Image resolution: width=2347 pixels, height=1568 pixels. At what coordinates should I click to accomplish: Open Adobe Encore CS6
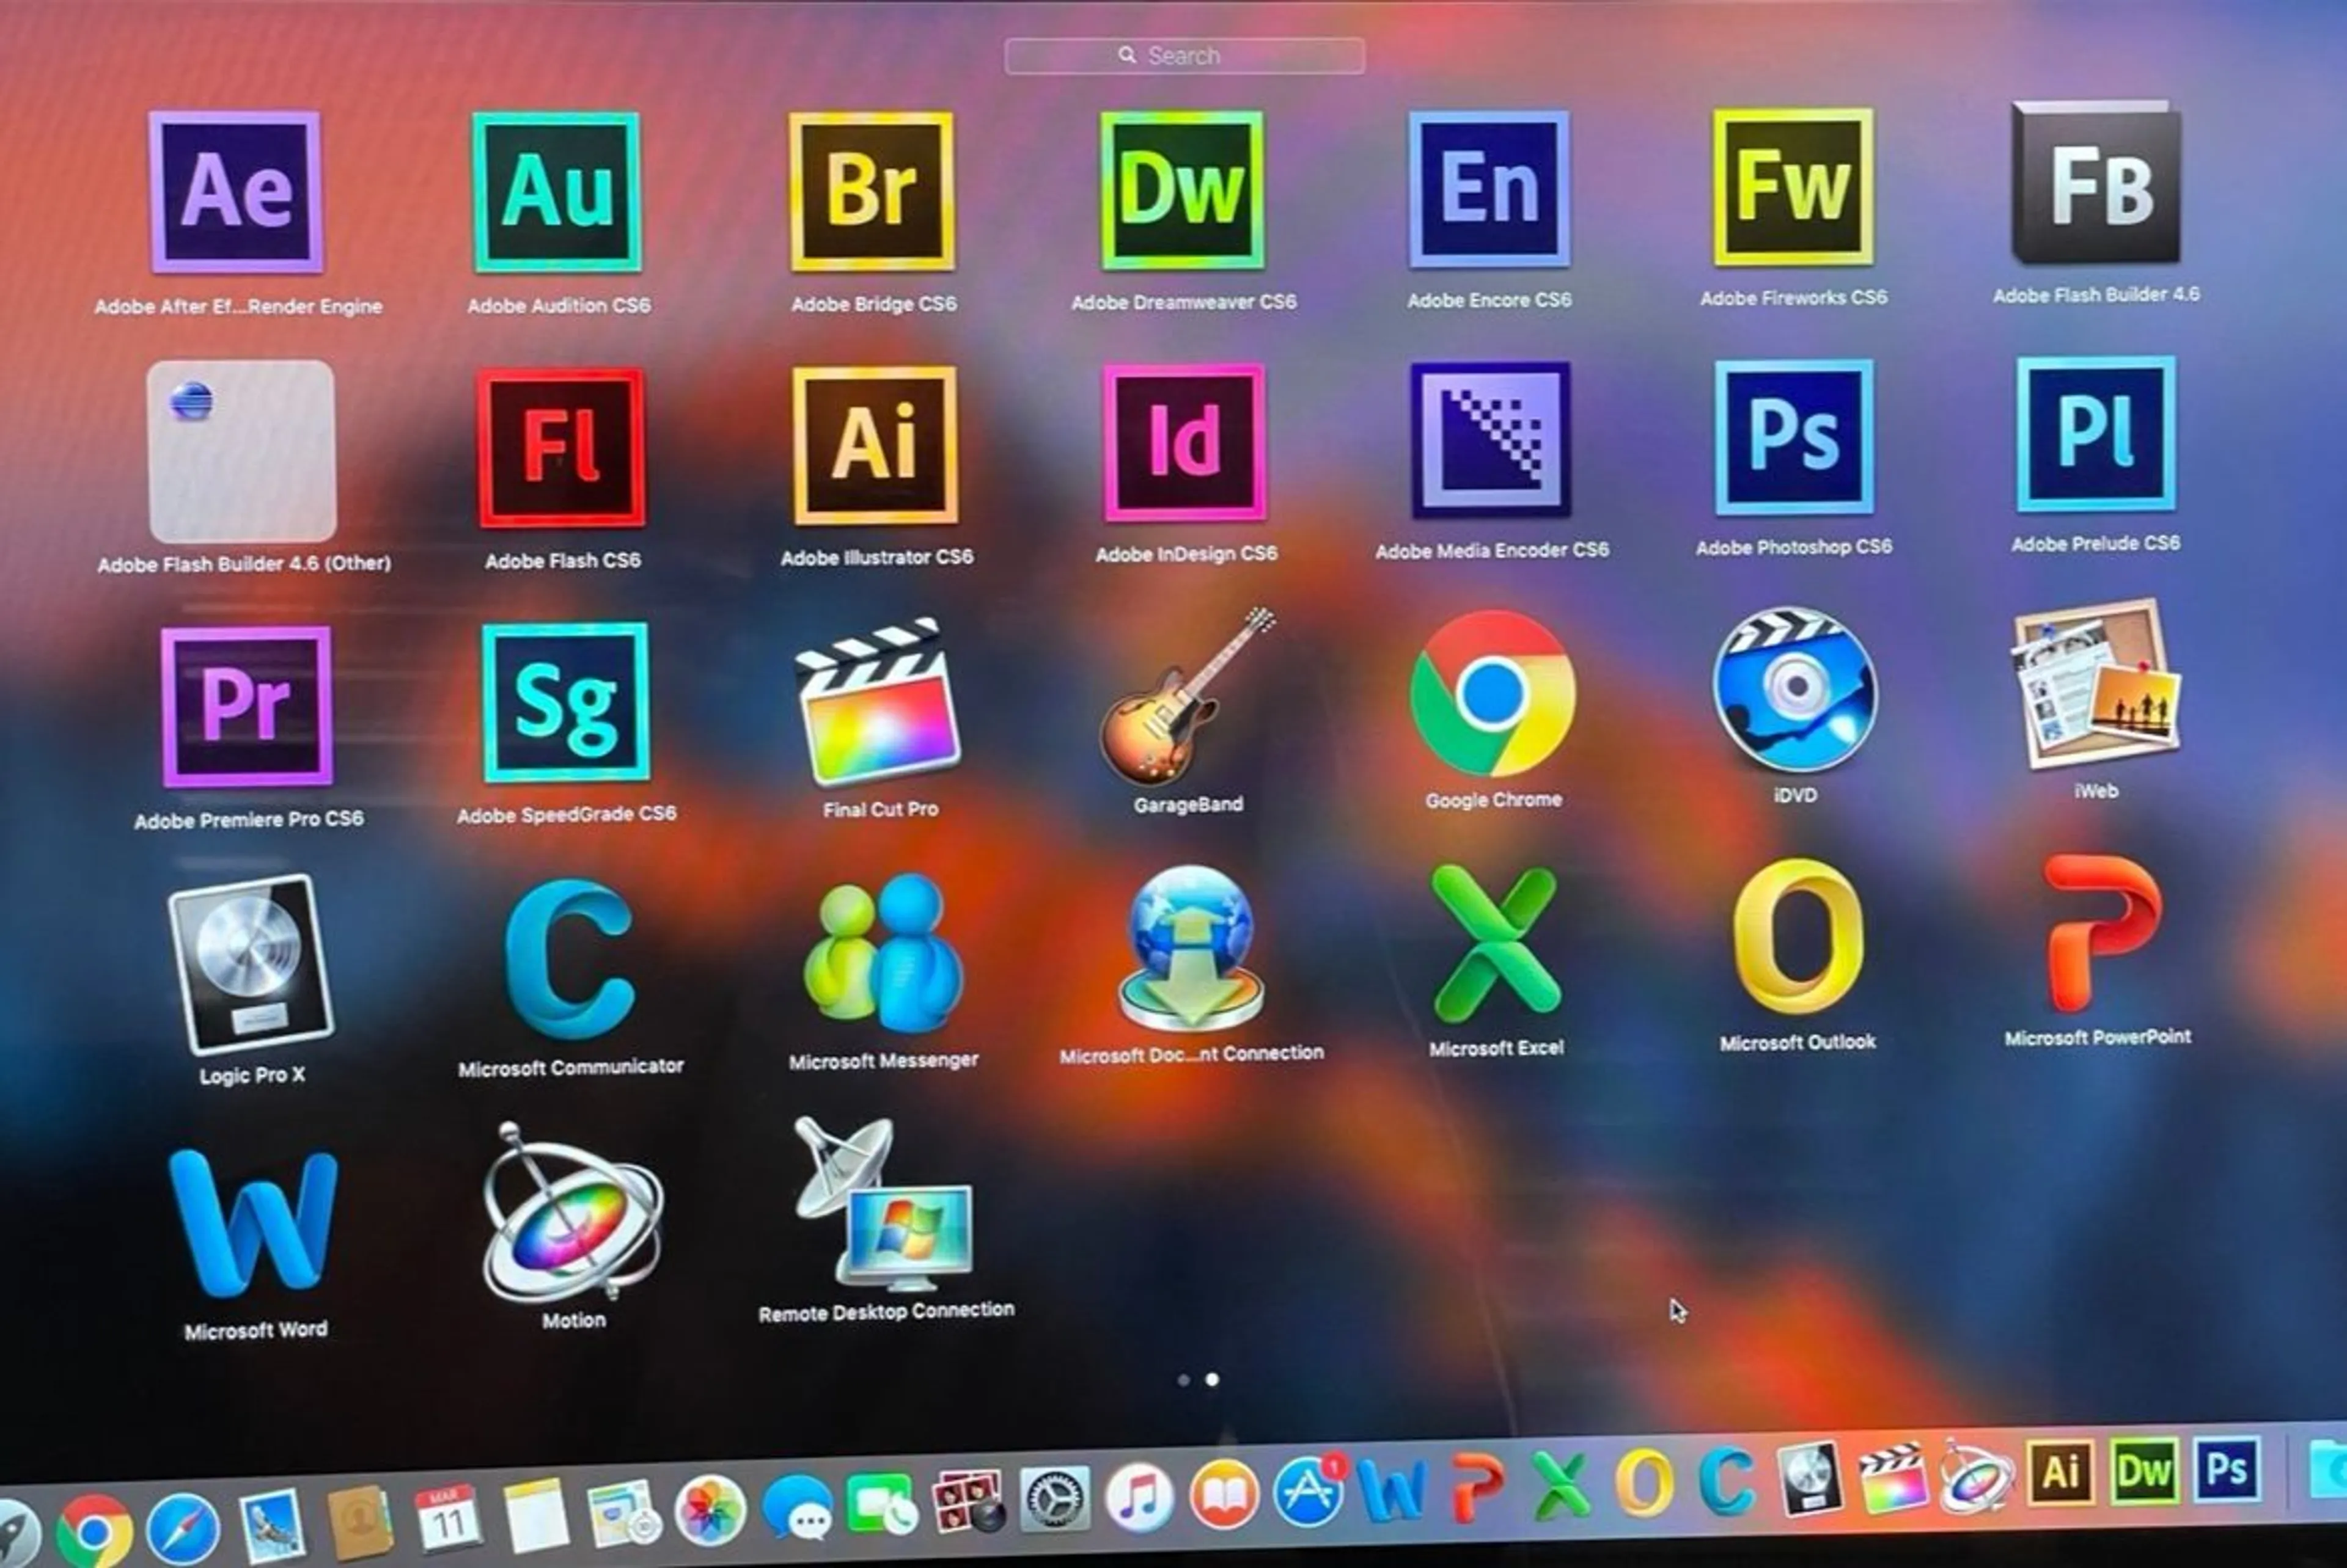[x=1489, y=189]
